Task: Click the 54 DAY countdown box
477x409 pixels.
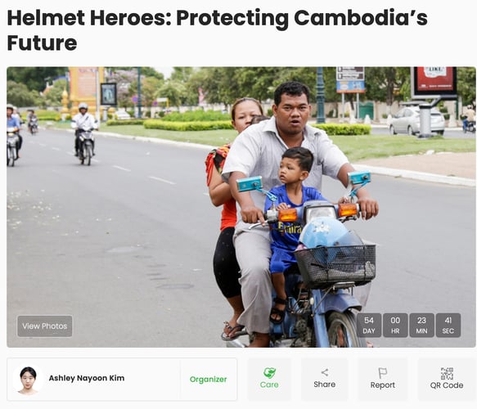Action: coord(369,325)
